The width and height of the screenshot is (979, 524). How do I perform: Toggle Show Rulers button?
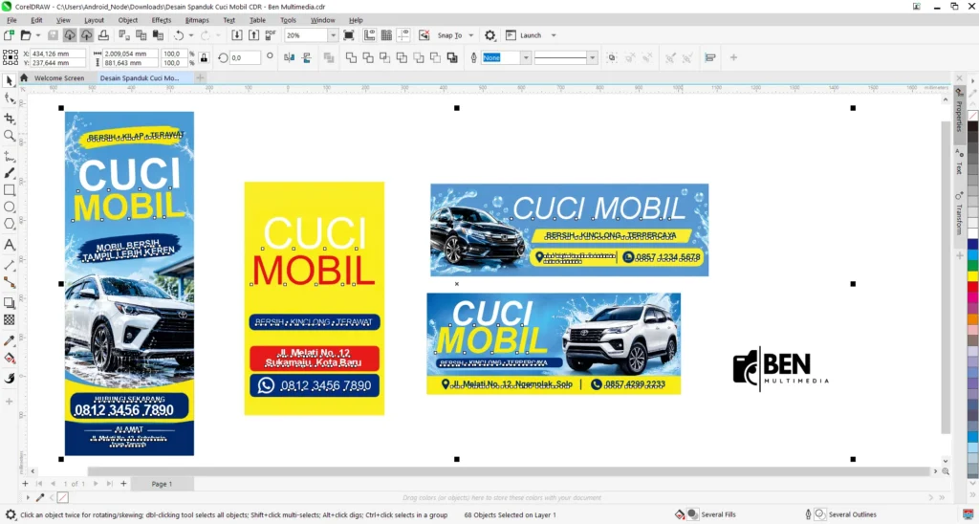click(370, 35)
